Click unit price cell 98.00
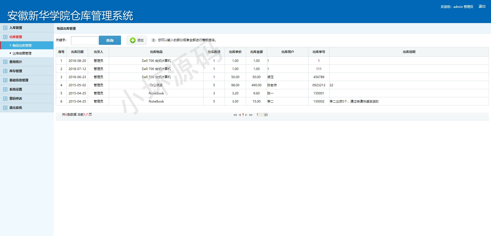Image resolution: width=491 pixels, height=236 pixels. pyautogui.click(x=235, y=85)
